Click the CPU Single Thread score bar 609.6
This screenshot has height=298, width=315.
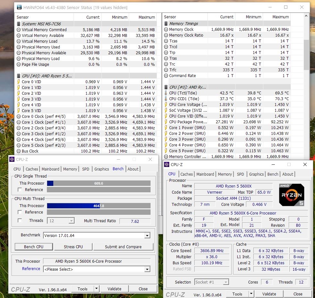[x=99, y=183]
